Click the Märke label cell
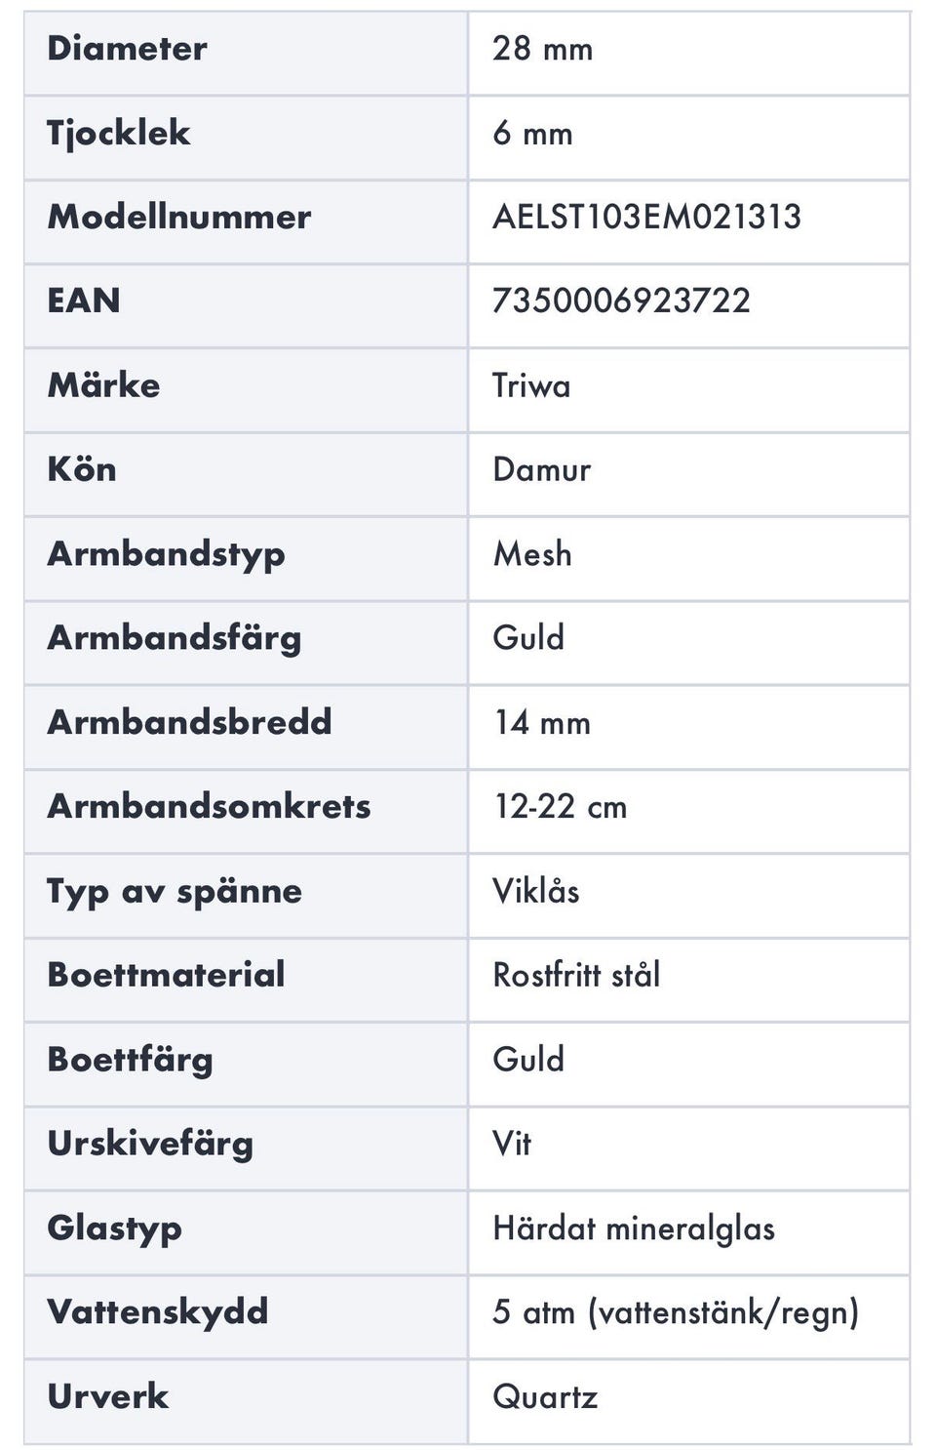Viewport: 936px width, 1450px height. tap(103, 385)
